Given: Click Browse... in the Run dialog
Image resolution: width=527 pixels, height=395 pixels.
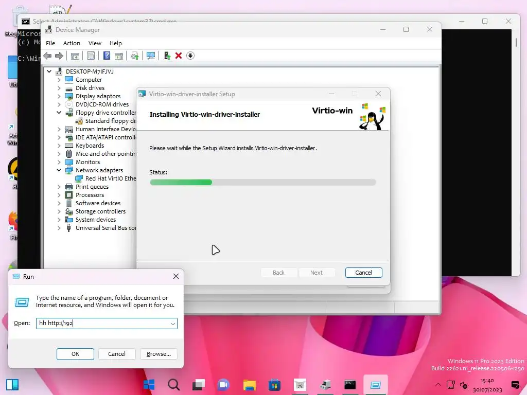Looking at the screenshot, I should [x=159, y=354].
